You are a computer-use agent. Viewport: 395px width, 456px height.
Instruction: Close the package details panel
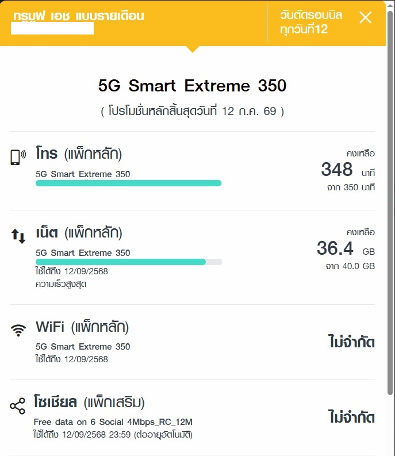click(x=365, y=18)
